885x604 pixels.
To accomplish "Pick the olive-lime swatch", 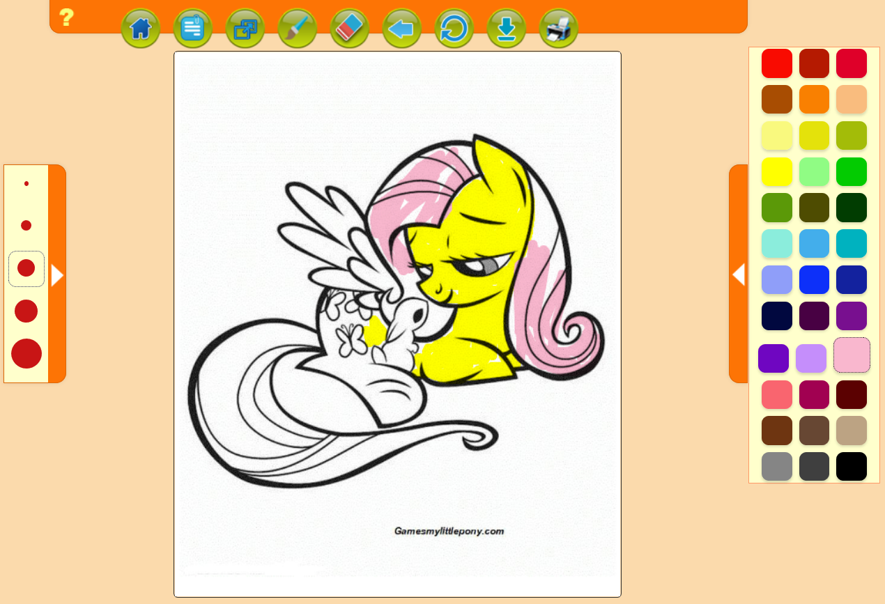I will coord(852,135).
